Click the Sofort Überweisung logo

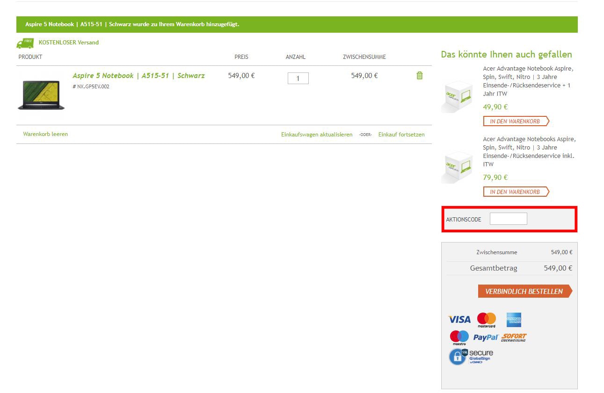click(x=514, y=337)
